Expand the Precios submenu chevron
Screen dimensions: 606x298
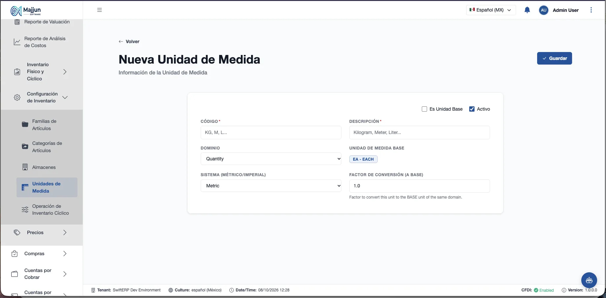point(65,232)
